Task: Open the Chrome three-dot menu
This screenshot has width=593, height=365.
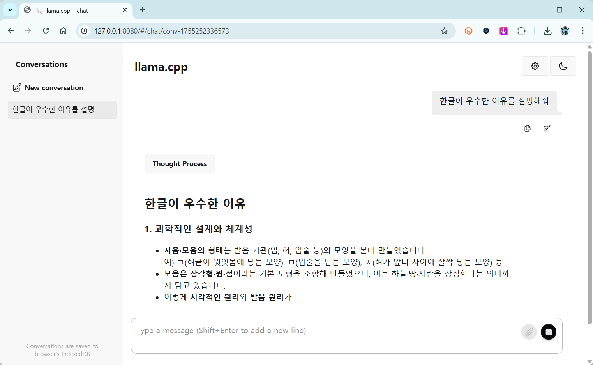Action: pyautogui.click(x=582, y=31)
